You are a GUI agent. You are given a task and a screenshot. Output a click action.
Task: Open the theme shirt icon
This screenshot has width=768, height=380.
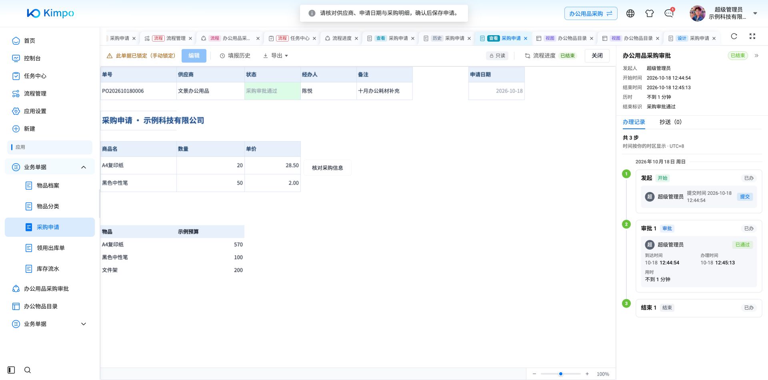[x=650, y=13]
